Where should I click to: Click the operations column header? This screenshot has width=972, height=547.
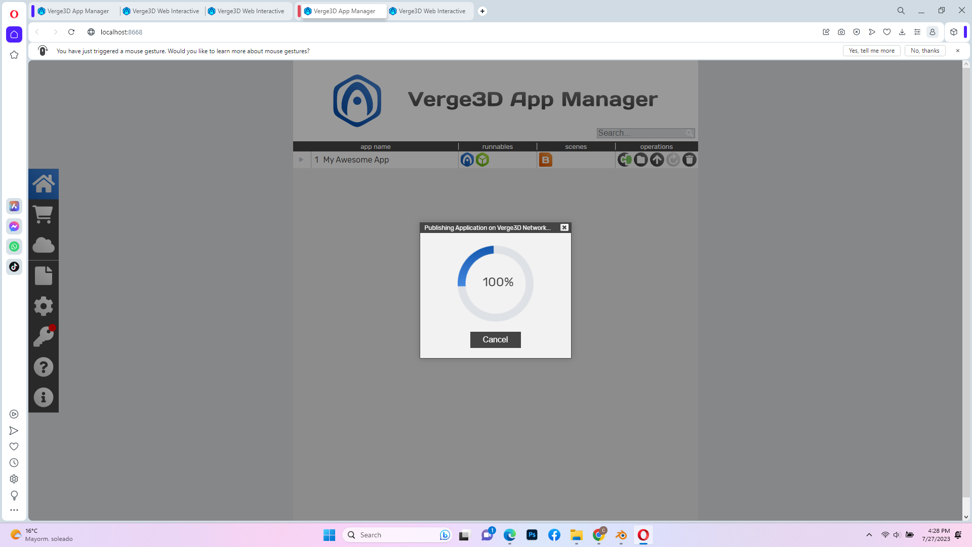tap(656, 147)
